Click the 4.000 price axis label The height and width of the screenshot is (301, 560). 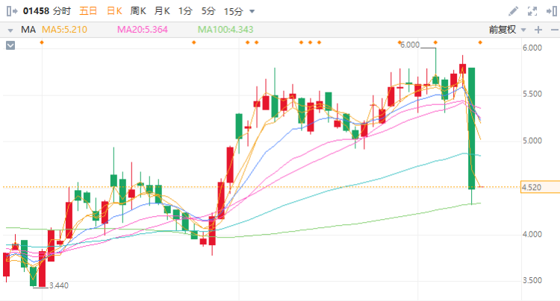pyautogui.click(x=532, y=234)
